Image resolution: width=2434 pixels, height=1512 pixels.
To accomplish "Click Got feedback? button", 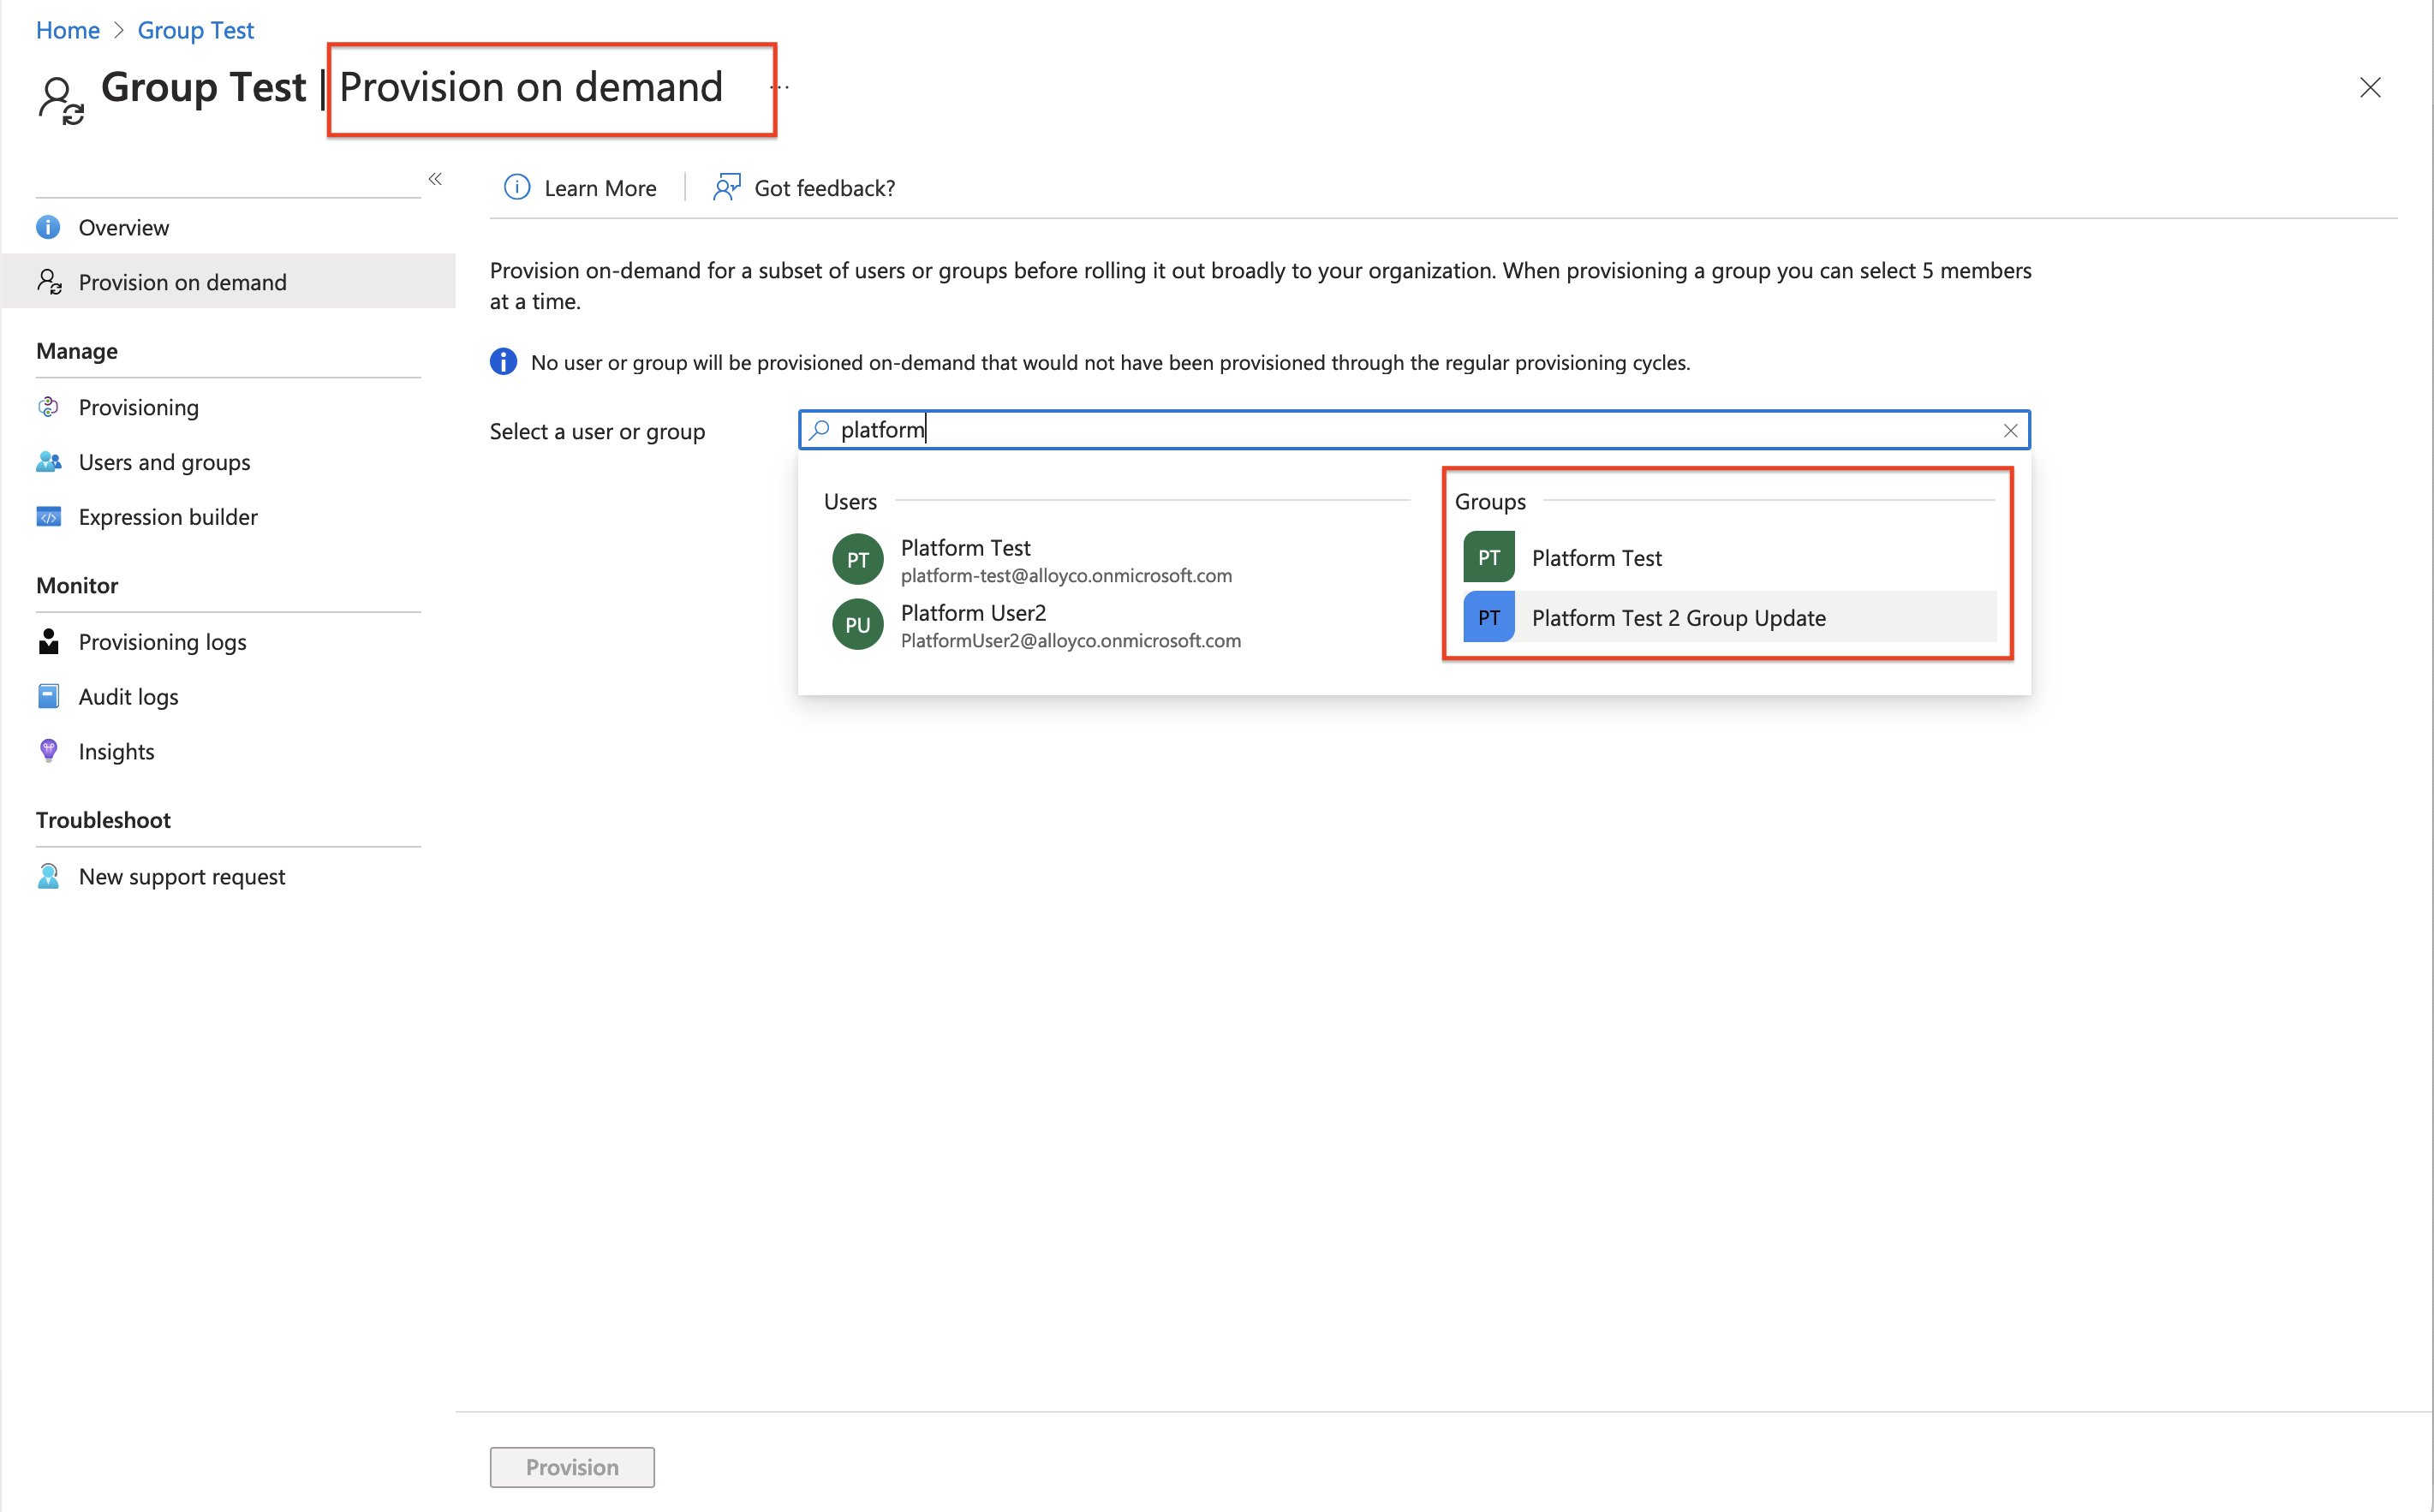I will 824,188.
